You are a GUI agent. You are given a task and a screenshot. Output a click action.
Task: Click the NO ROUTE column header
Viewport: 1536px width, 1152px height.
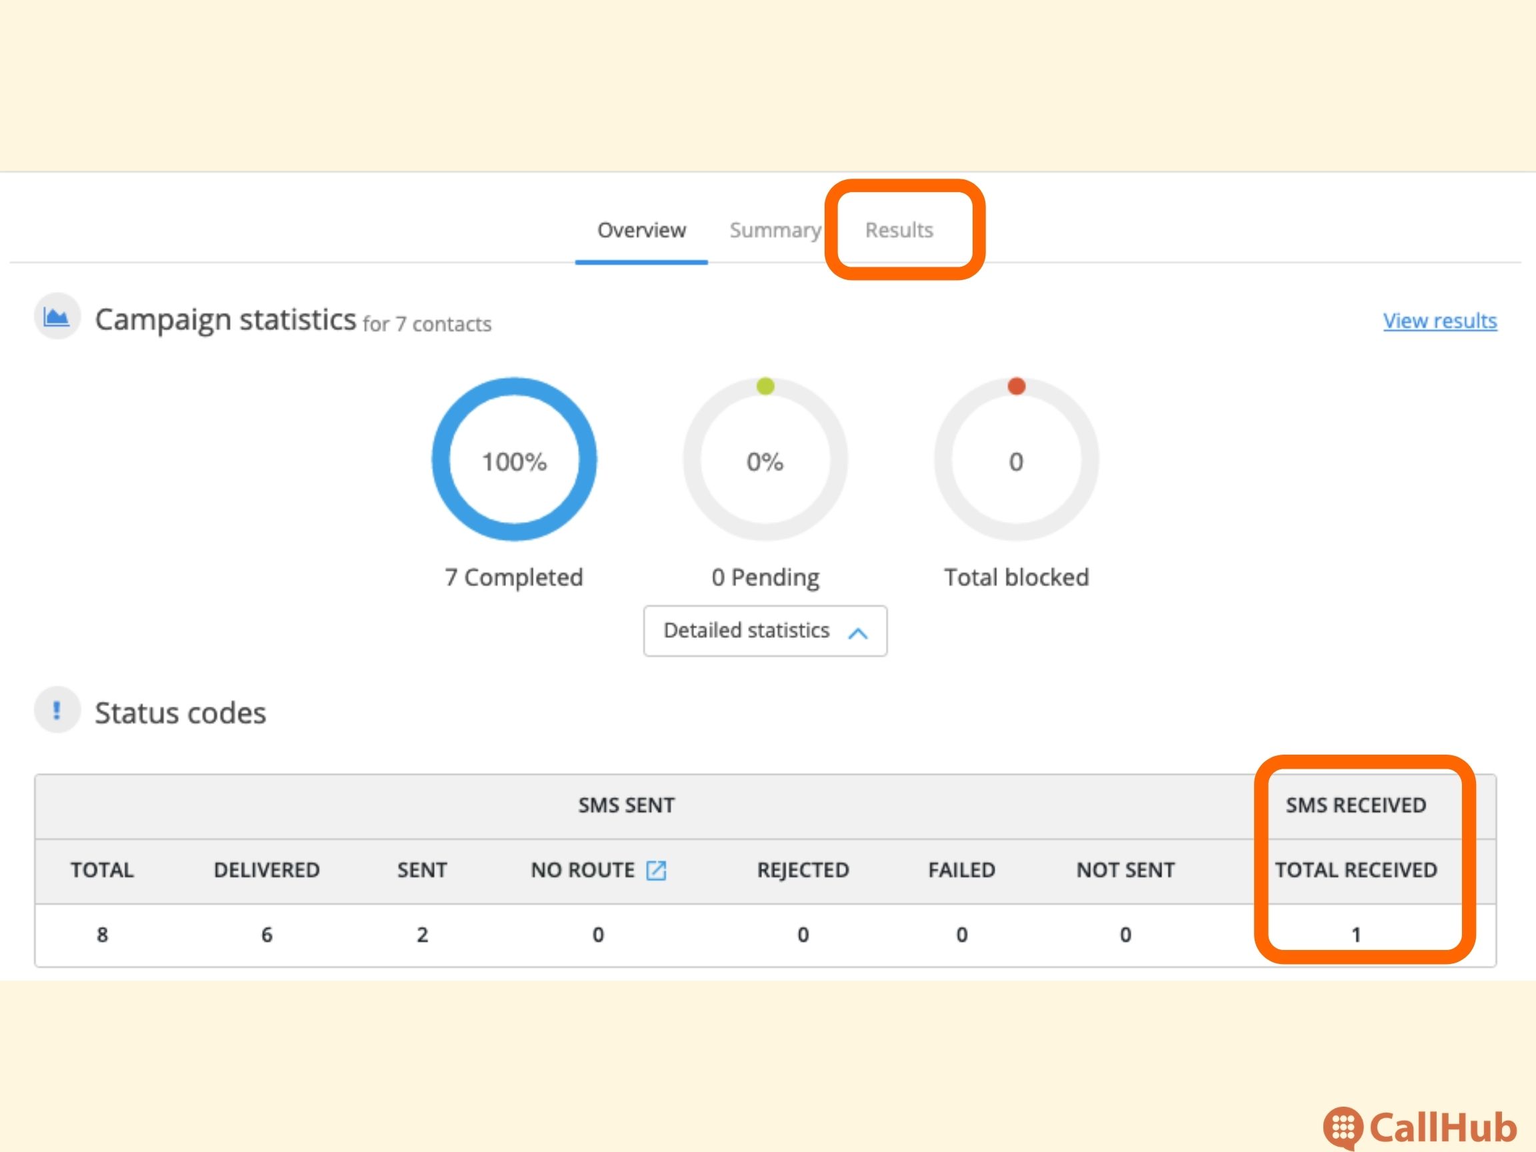click(583, 870)
